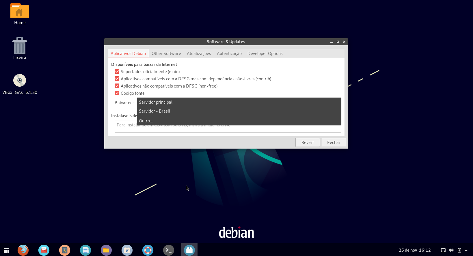Open the clock showing 25 de nov 16:12
Screen dimensions: 473x256
pos(415,250)
